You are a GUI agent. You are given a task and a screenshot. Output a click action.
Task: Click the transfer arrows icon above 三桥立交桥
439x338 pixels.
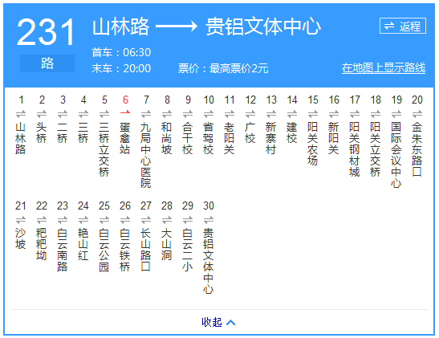click(x=104, y=114)
